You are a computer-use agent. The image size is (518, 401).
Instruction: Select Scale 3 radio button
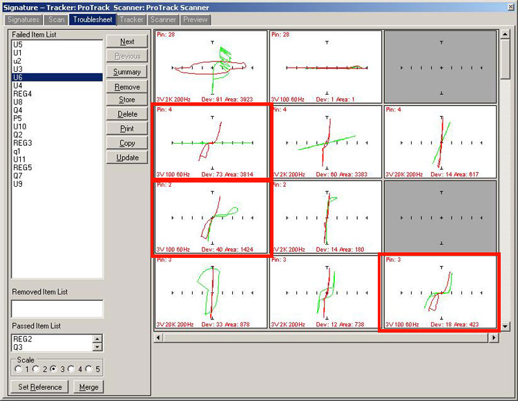pos(53,369)
